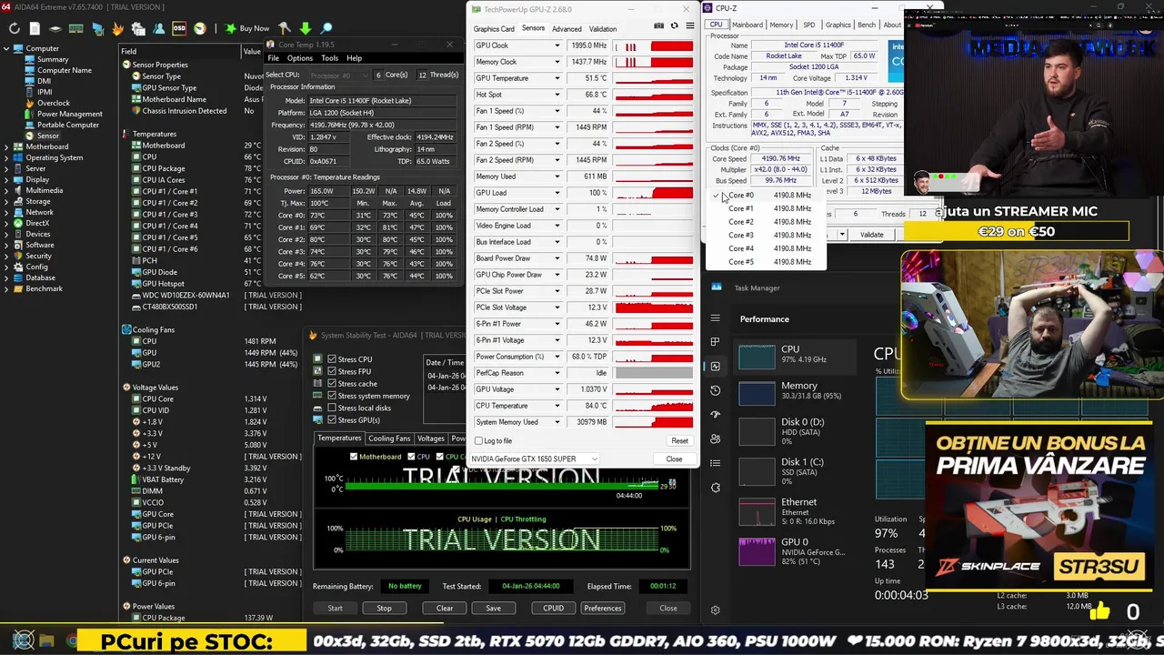Click AIDA64 user contact toolbar icon

(159, 28)
